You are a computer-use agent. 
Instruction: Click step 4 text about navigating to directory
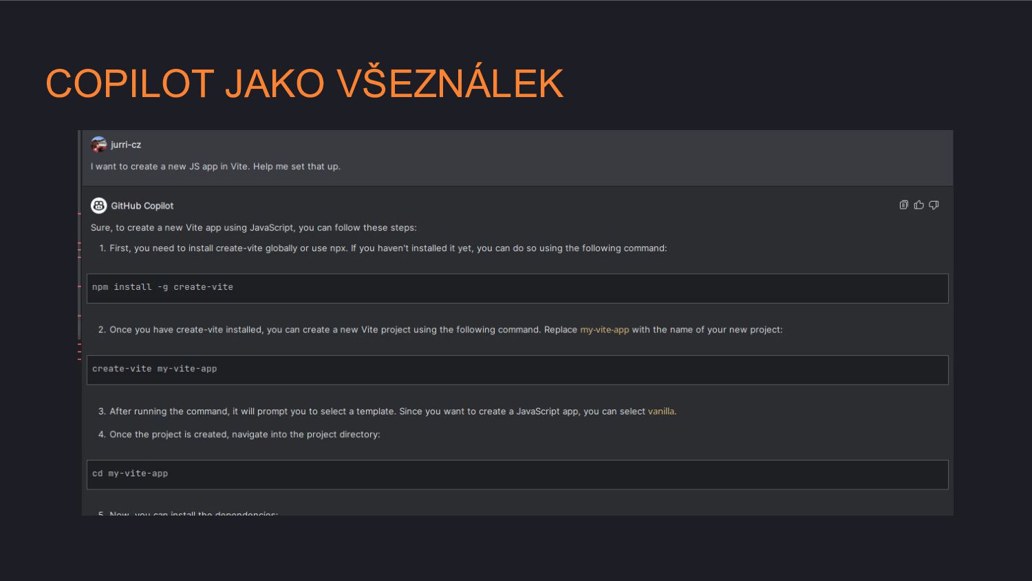tap(239, 434)
